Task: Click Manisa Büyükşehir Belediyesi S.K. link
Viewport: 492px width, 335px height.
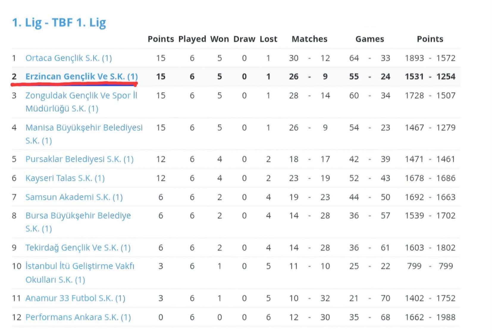Action: (x=84, y=134)
